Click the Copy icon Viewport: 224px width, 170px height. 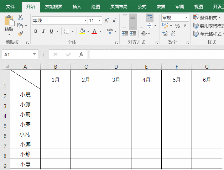click(20, 26)
